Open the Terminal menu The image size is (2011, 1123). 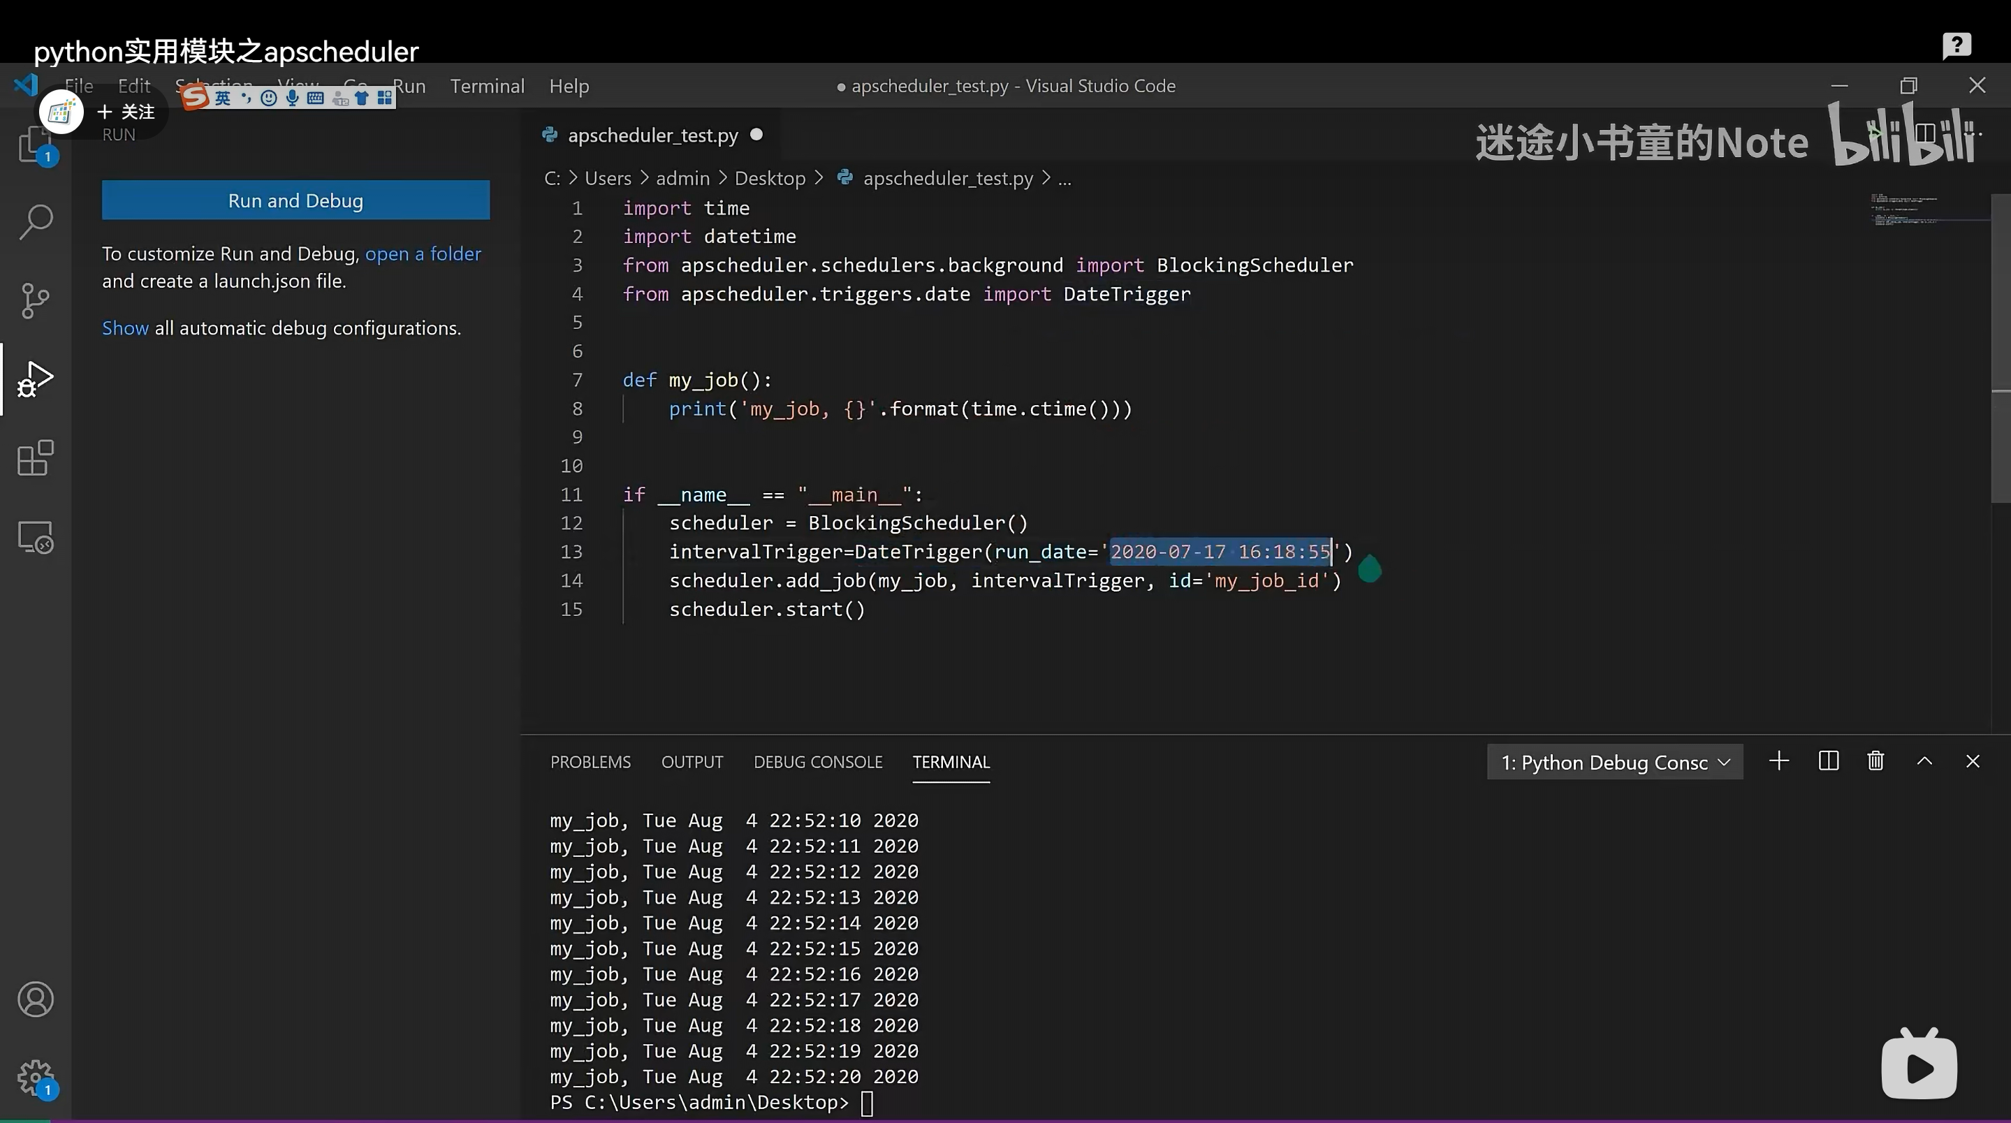(x=487, y=86)
